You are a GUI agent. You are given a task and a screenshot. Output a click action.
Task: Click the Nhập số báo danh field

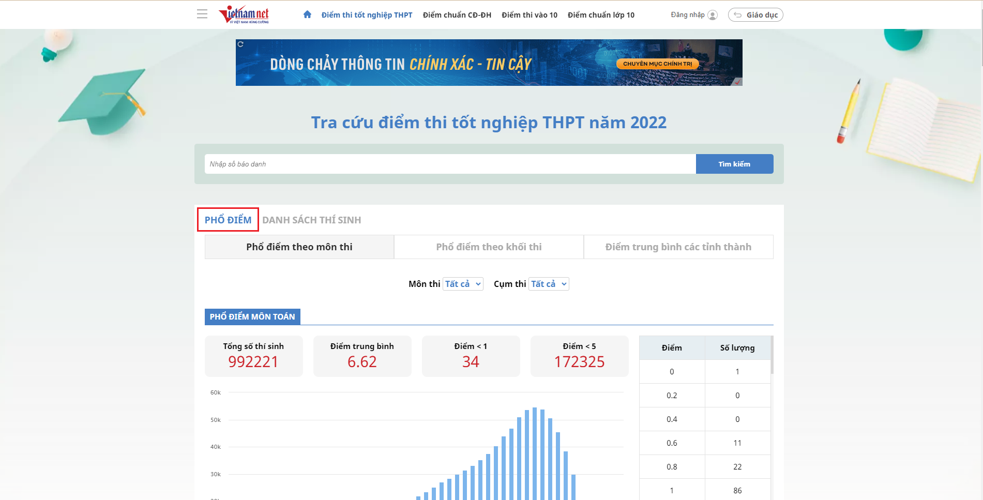(450, 164)
